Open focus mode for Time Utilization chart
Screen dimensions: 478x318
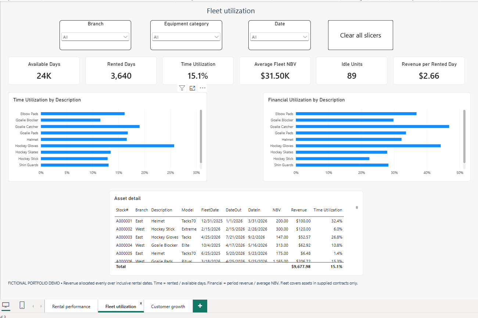[192, 88]
